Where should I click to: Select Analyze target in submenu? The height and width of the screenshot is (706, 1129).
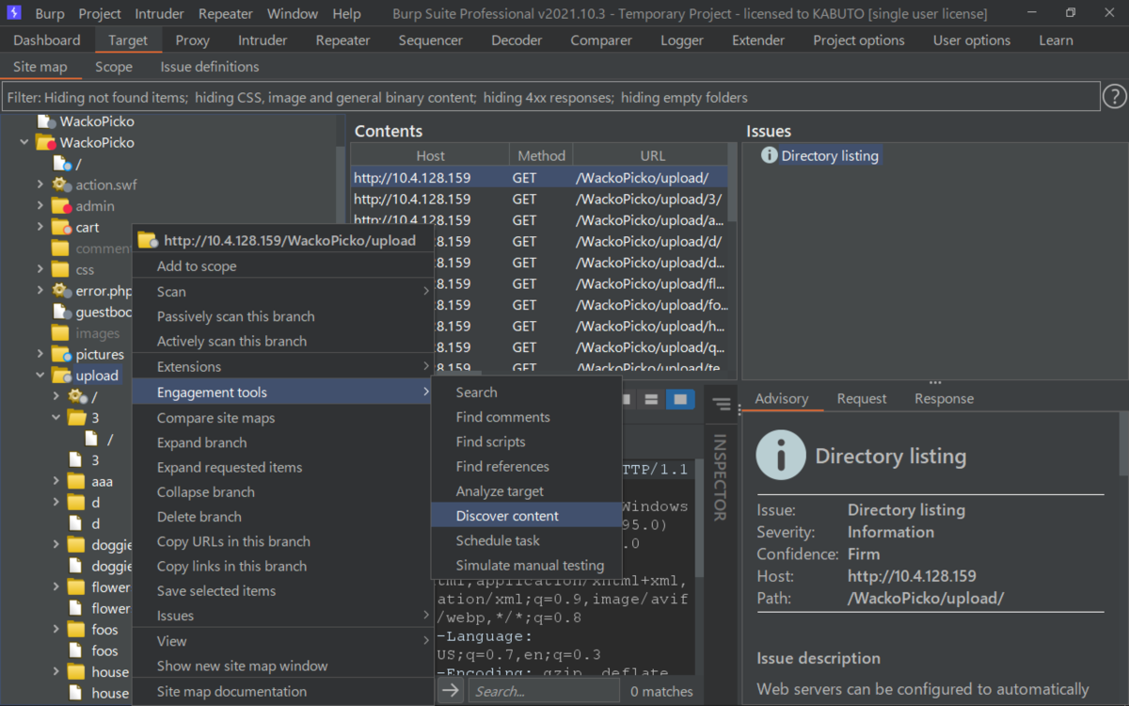pos(526,491)
